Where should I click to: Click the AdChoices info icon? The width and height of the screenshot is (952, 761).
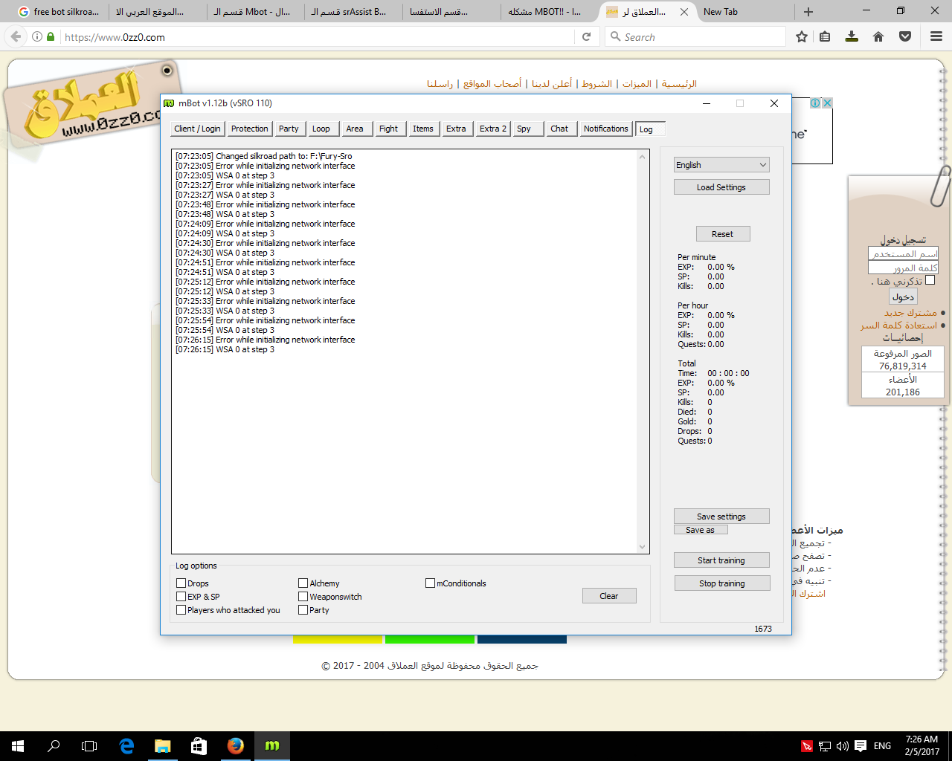pyautogui.click(x=815, y=103)
